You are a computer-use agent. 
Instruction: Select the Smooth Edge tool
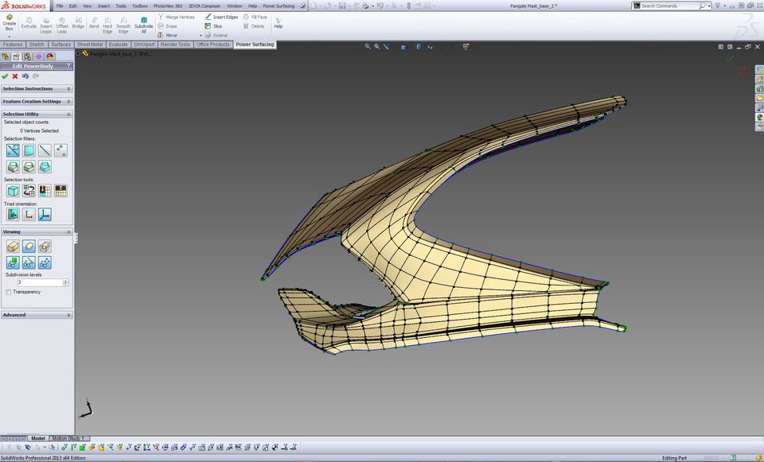coord(123,25)
